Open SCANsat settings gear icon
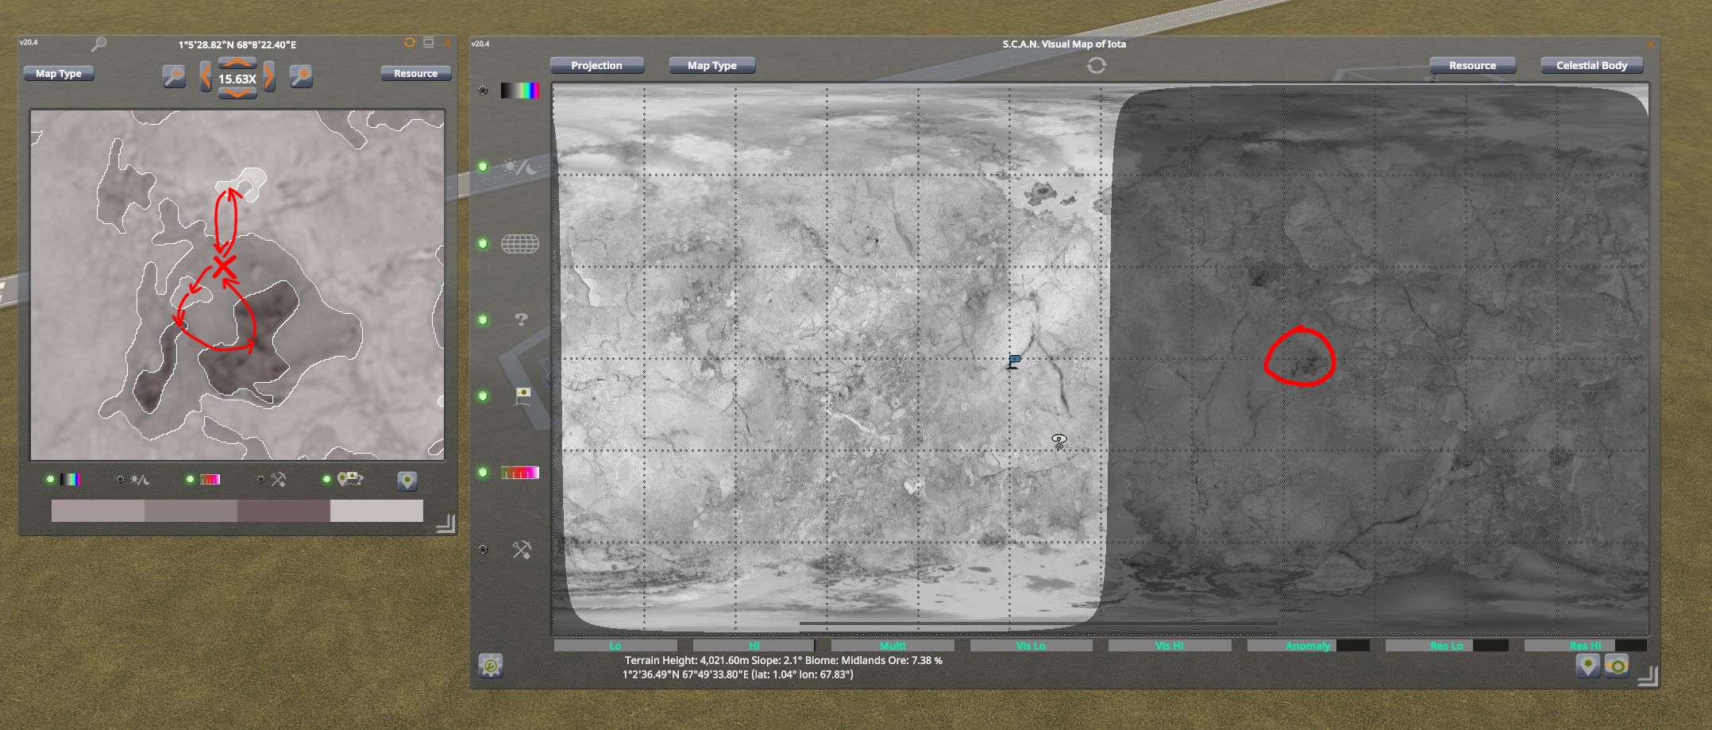The height and width of the screenshot is (730, 1712). pyautogui.click(x=491, y=666)
